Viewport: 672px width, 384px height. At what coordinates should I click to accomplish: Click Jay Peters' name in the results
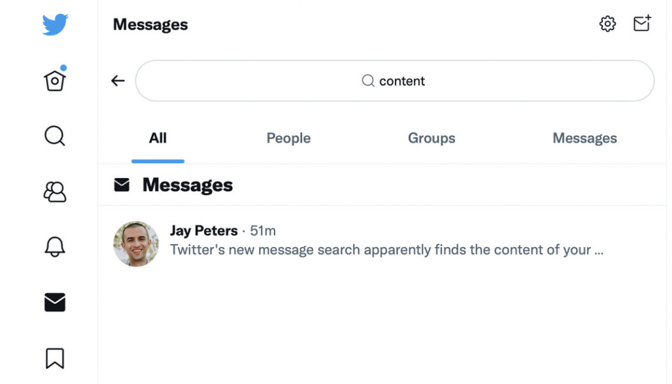[x=204, y=231]
